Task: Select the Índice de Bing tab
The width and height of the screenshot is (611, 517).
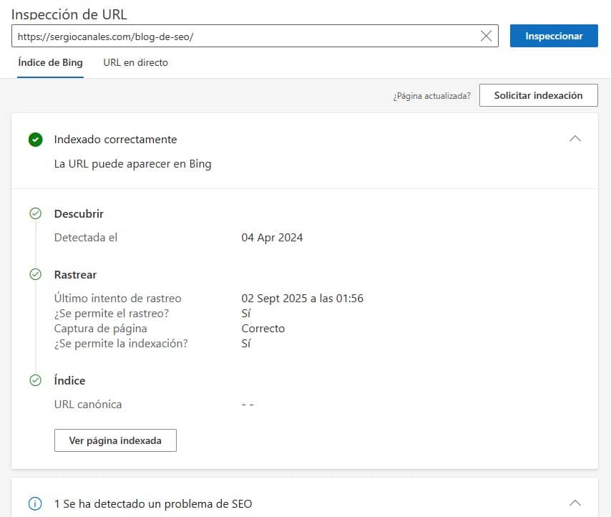Action: (x=49, y=62)
